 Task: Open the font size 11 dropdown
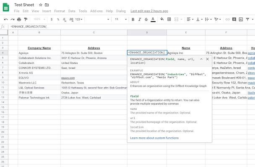tap(121, 20)
